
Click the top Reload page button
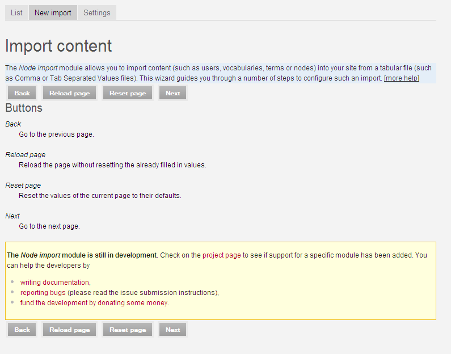(70, 93)
